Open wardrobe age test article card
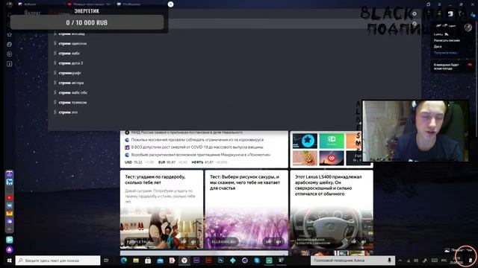The height and width of the screenshot is (268, 478). (x=161, y=209)
